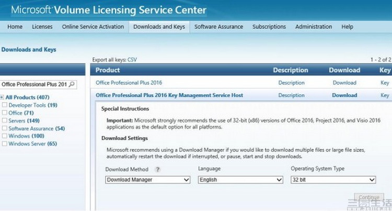
Task: Click the Download column header
Action: pos(344,70)
